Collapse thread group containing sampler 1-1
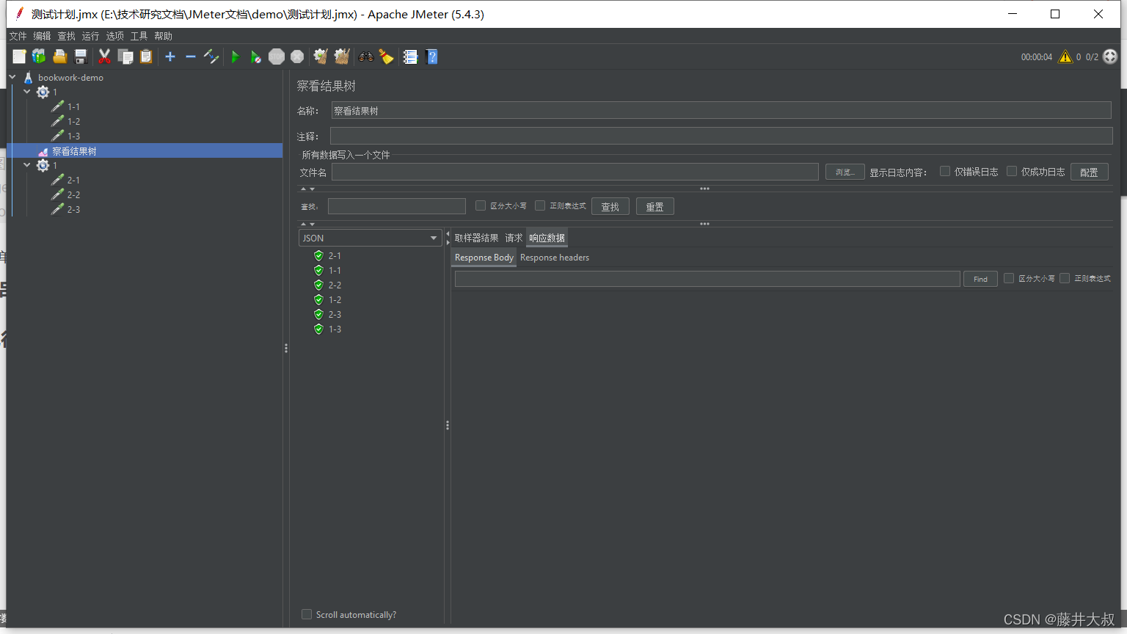1127x634 pixels. pyautogui.click(x=27, y=91)
